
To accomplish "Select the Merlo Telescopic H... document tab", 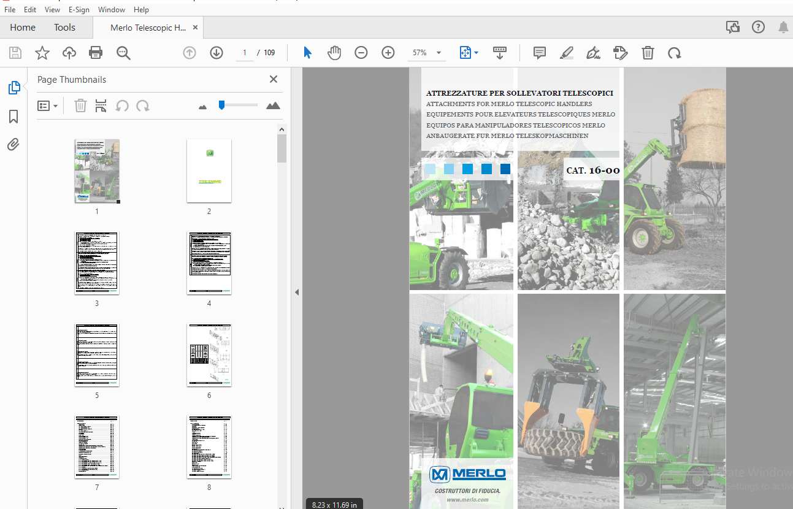I will pyautogui.click(x=148, y=28).
